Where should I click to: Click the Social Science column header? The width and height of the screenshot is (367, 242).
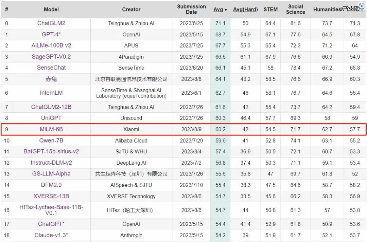(x=295, y=10)
